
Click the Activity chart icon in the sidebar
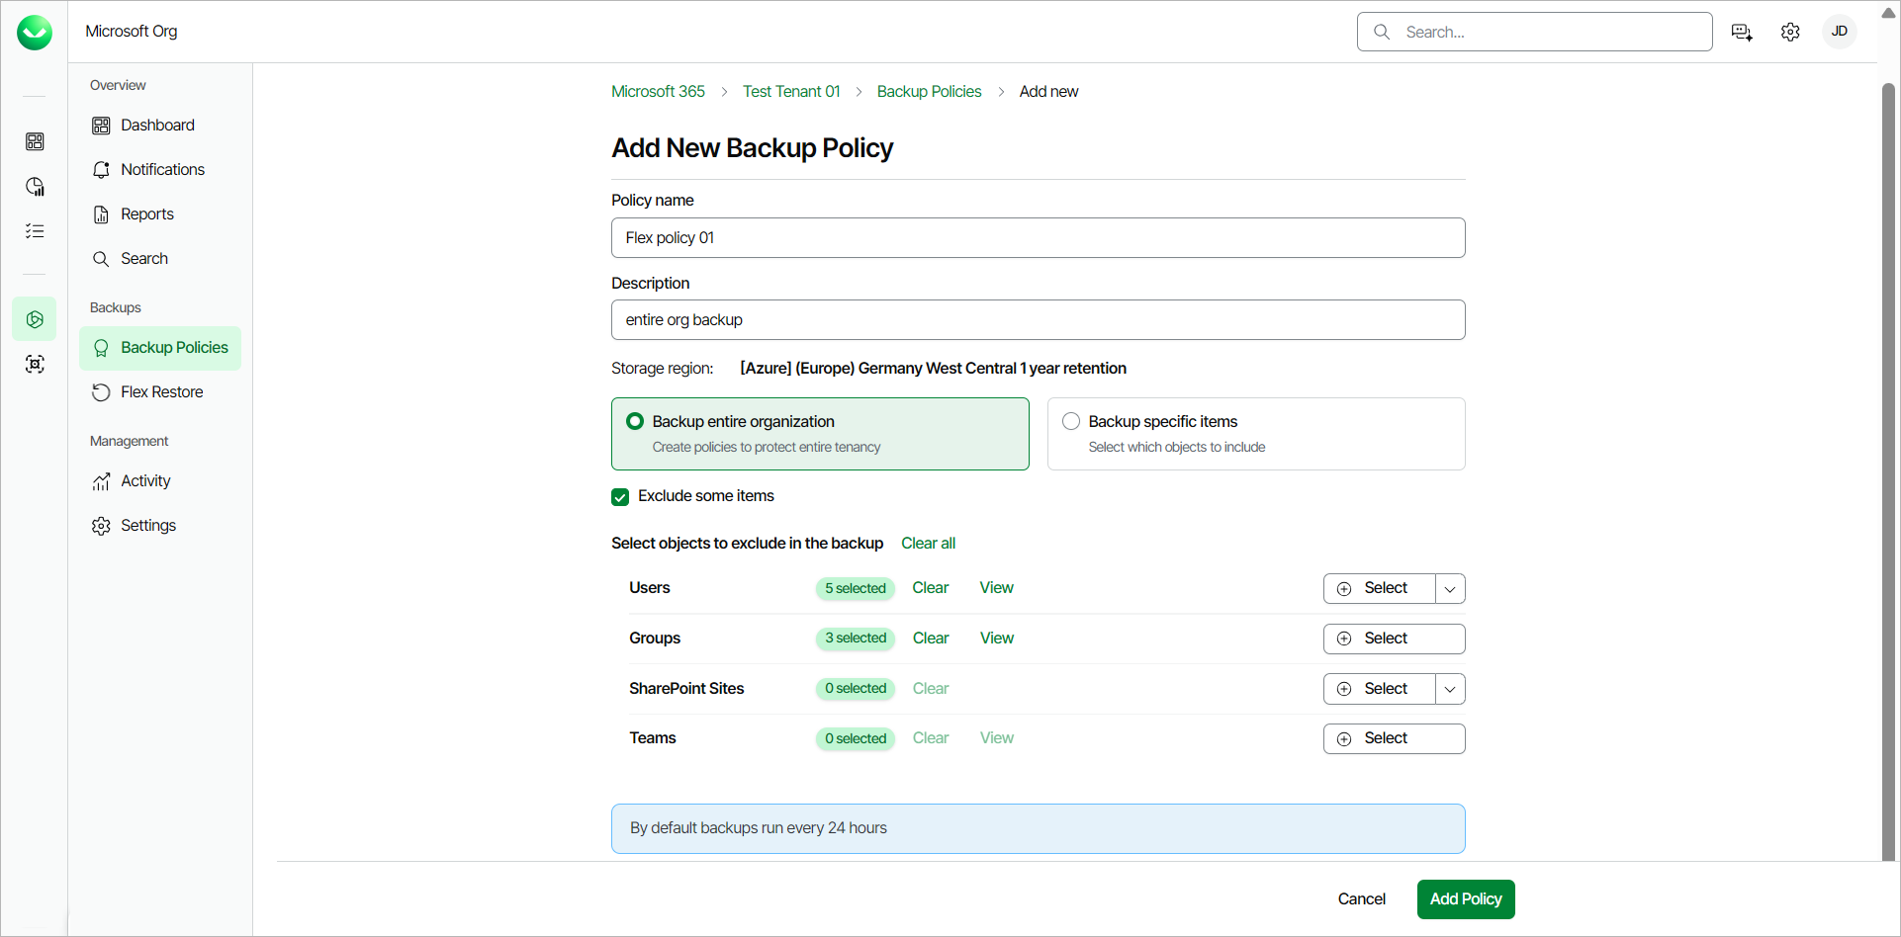click(101, 481)
